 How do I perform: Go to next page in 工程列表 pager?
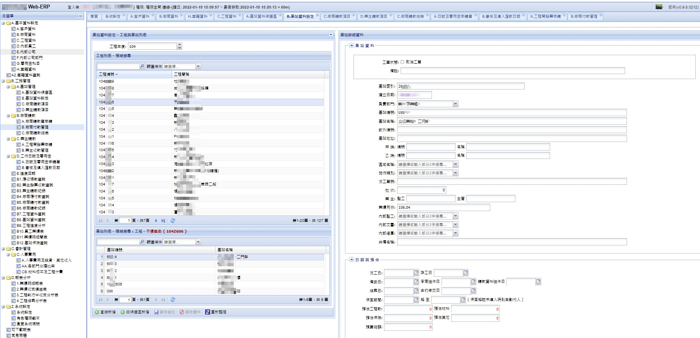156,221
